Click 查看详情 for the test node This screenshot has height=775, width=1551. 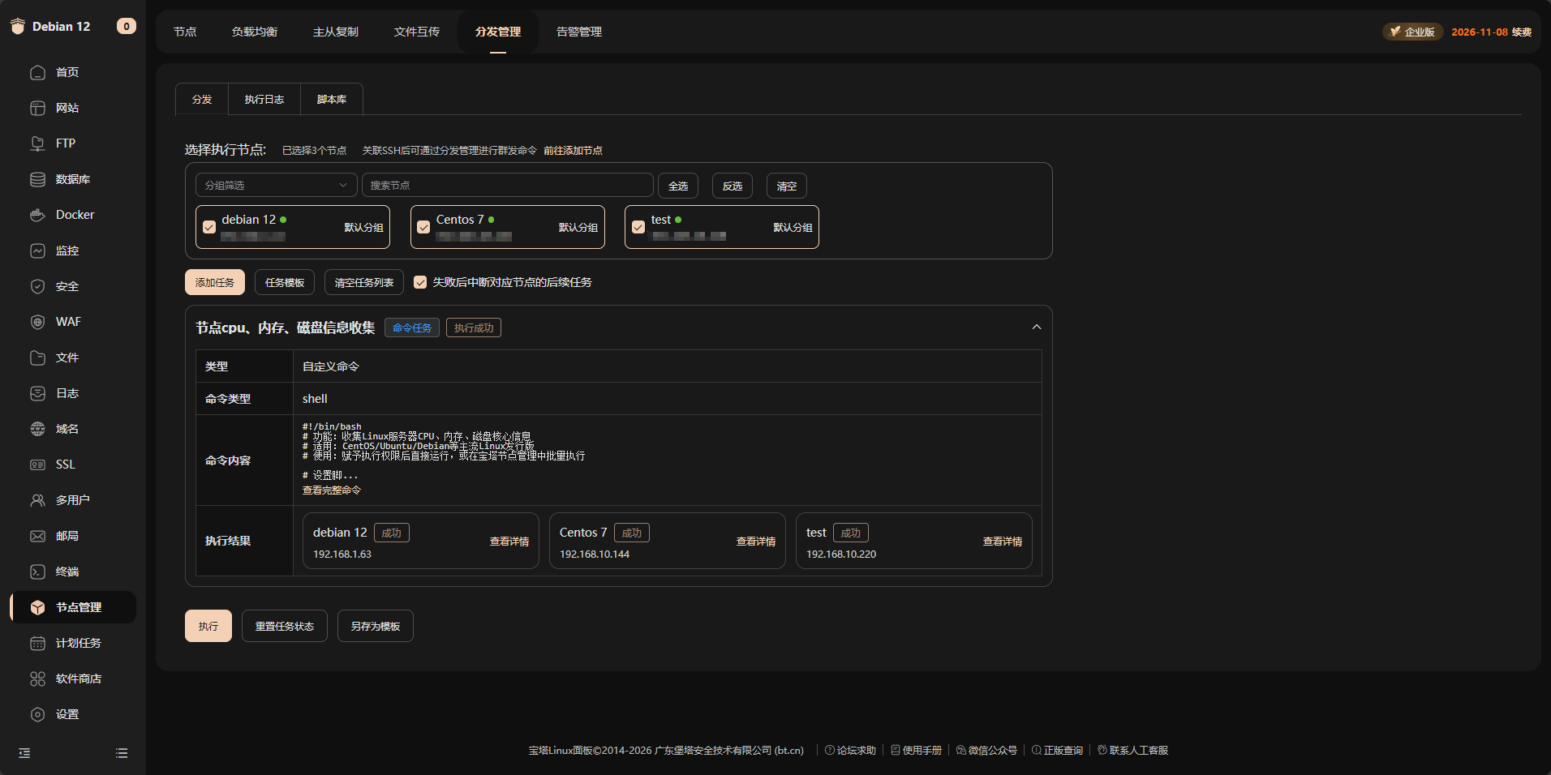coord(1002,542)
